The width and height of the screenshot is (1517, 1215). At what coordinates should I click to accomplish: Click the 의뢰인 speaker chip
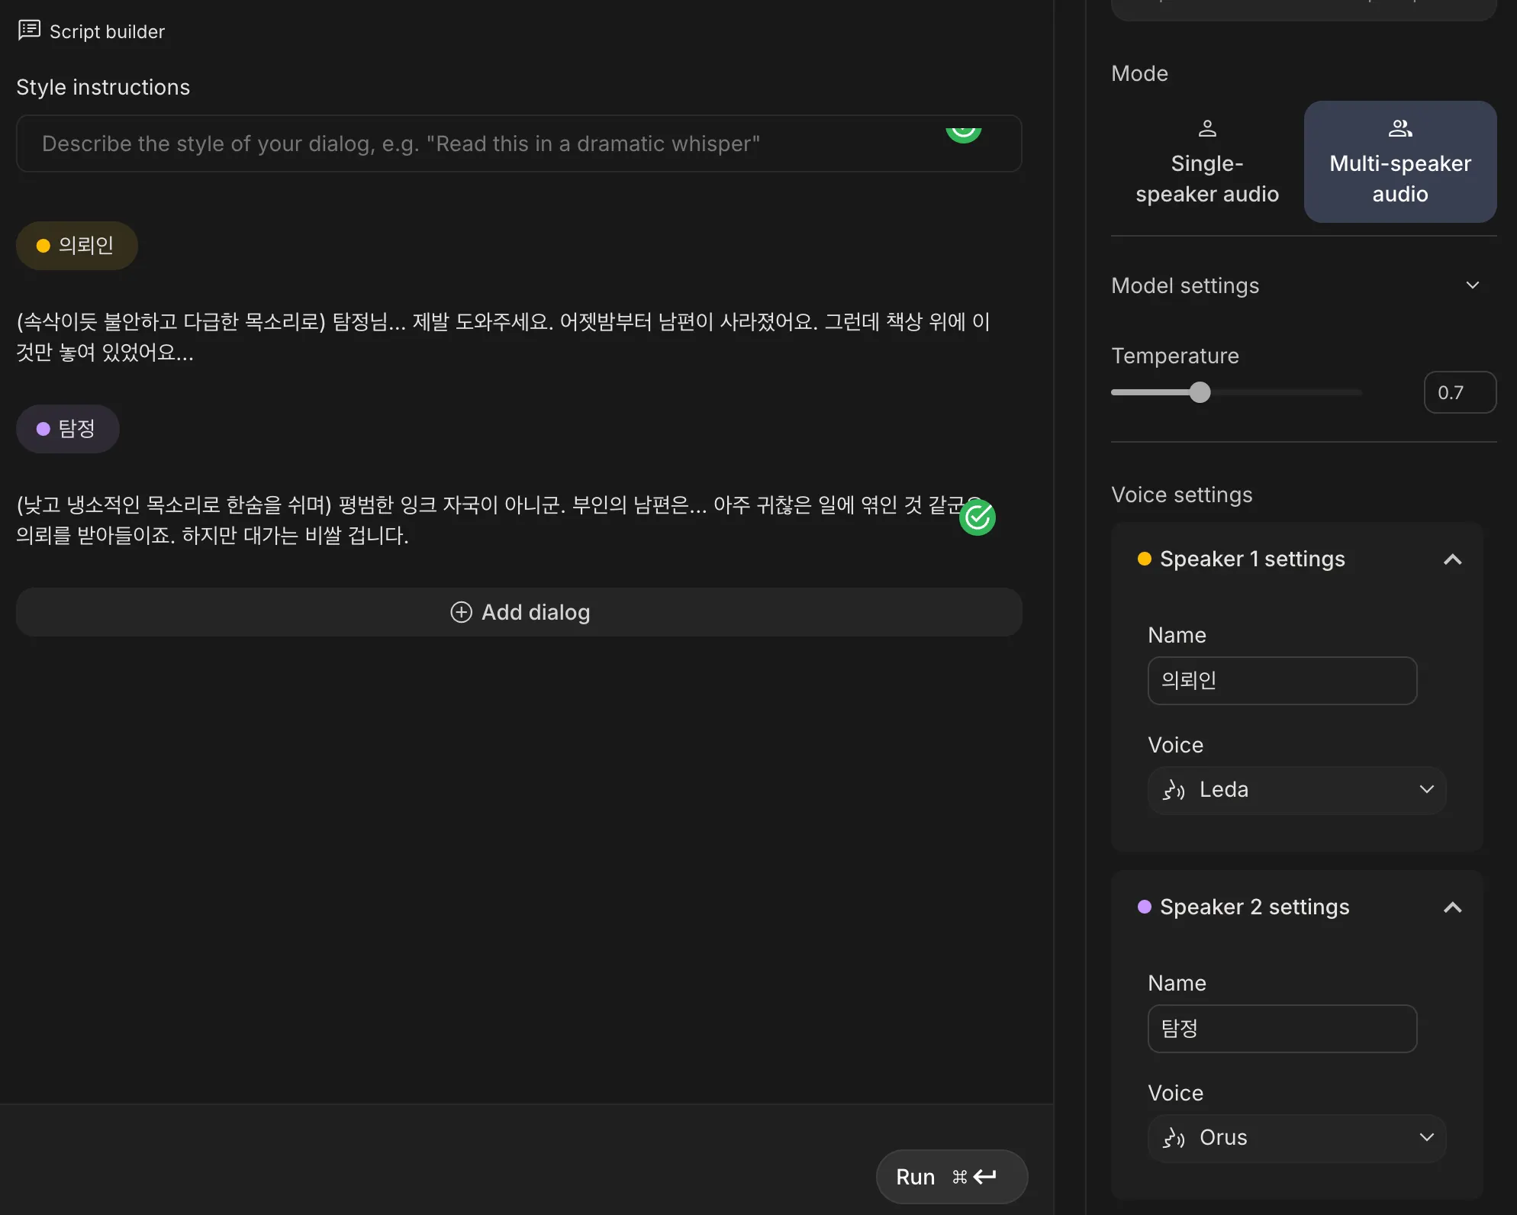[x=76, y=246]
